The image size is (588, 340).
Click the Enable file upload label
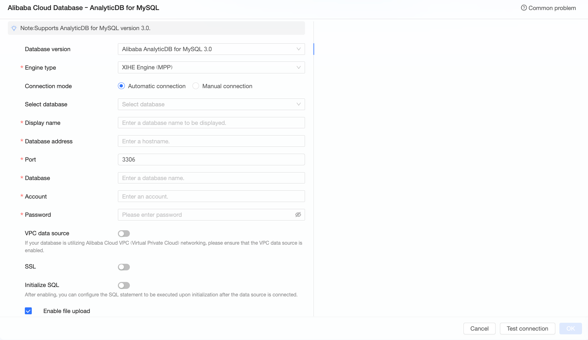click(x=67, y=311)
